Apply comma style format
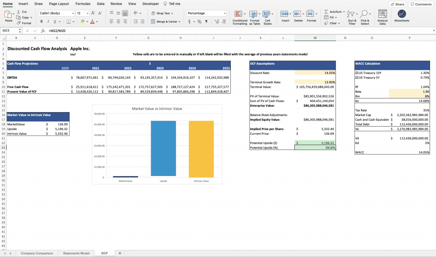This screenshot has width=436, height=257. click(207, 21)
